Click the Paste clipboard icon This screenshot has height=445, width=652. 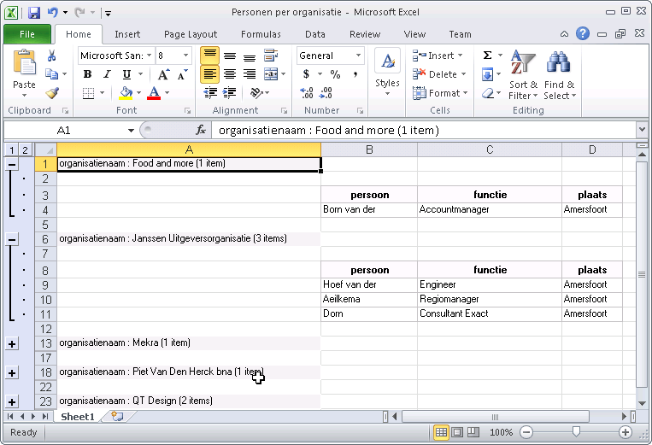coord(24,62)
